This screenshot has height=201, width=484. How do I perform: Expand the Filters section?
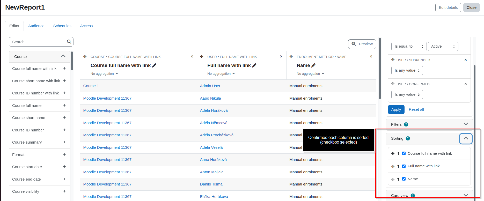(x=466, y=124)
